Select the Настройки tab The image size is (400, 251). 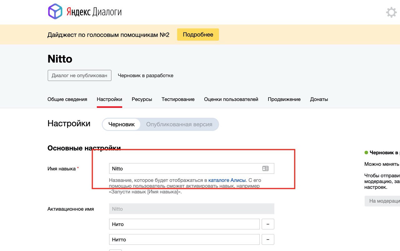point(109,99)
